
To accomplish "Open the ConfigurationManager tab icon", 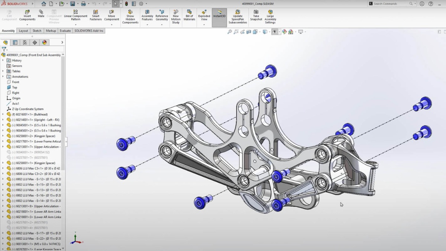I will (x=25, y=42).
